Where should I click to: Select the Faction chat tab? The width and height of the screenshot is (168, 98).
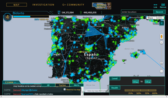click(x=62, y=85)
